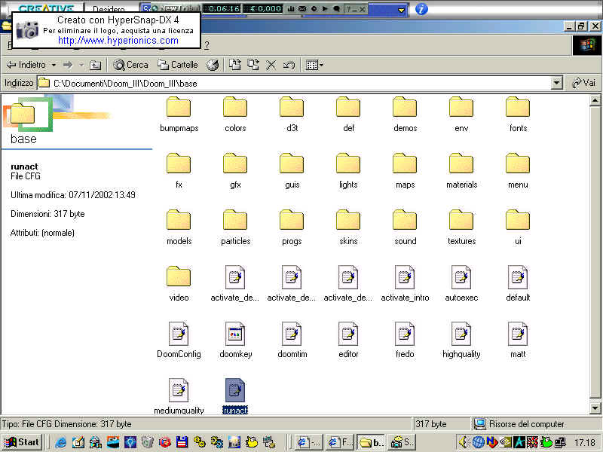Click the address bar path field
Image resolution: width=603 pixels, height=452 pixels.
click(x=294, y=83)
